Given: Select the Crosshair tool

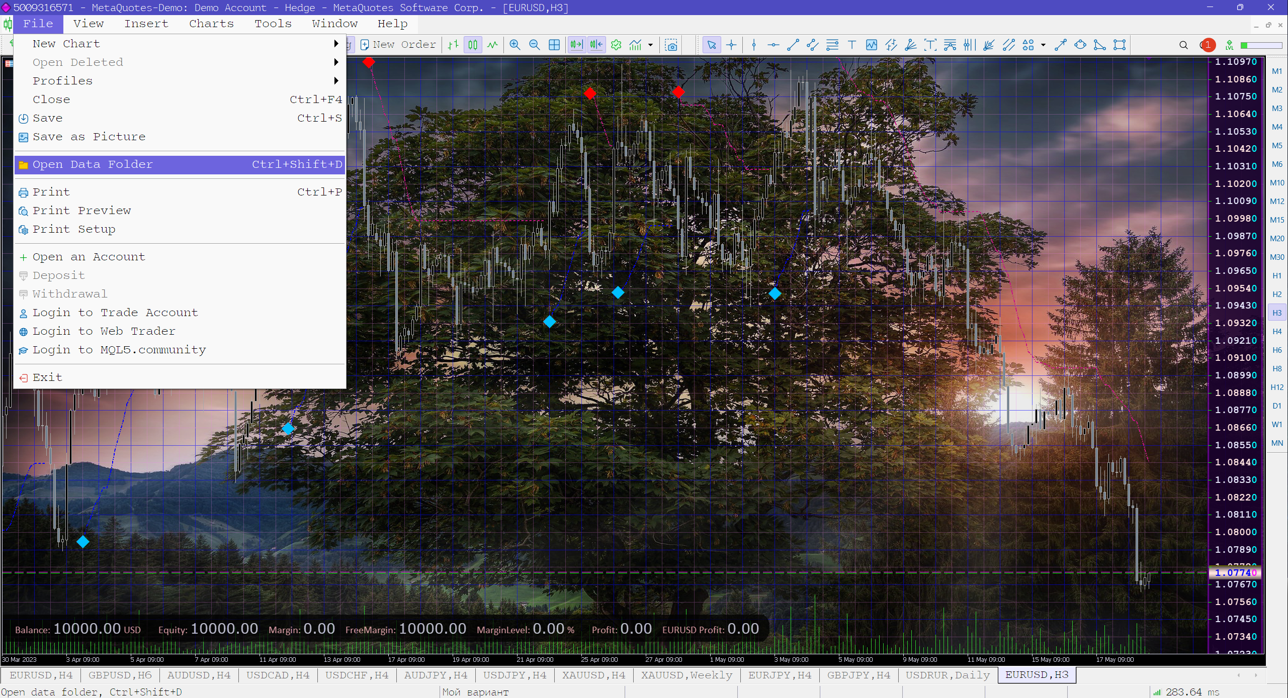Looking at the screenshot, I should click(x=731, y=45).
